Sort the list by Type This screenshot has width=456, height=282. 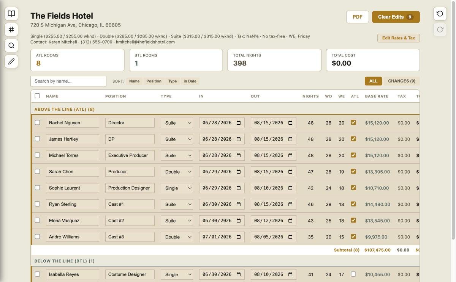pyautogui.click(x=173, y=81)
